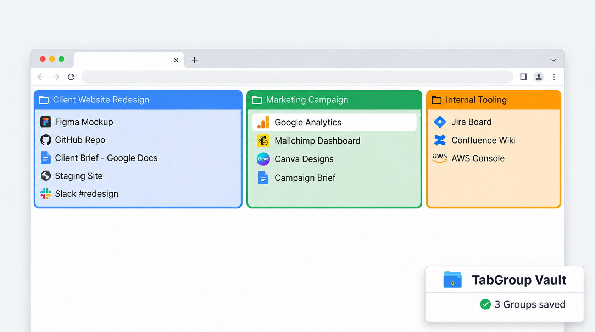
Task: Click the Staging Site globe icon
Action: pyautogui.click(x=46, y=176)
